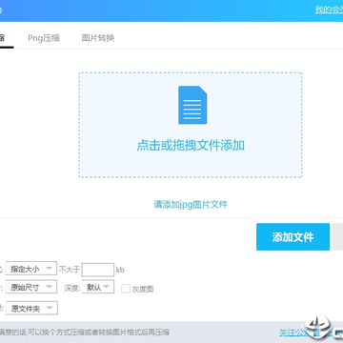The image size is (343, 343).
Task: Focus the 不大于 kb input field
Action: point(98,270)
